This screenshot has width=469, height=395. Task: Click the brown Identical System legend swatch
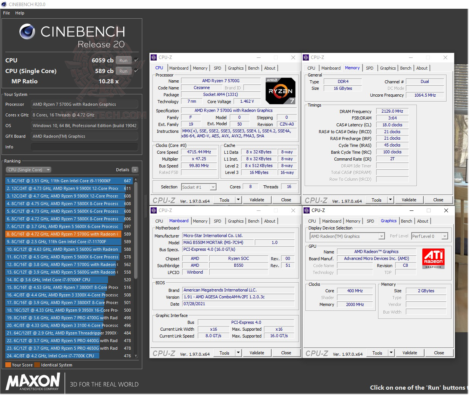(37, 365)
